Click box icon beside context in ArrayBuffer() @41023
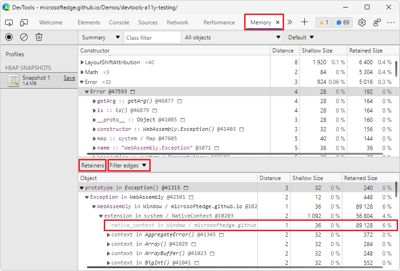The height and width of the screenshot is (271, 400). click(x=212, y=254)
